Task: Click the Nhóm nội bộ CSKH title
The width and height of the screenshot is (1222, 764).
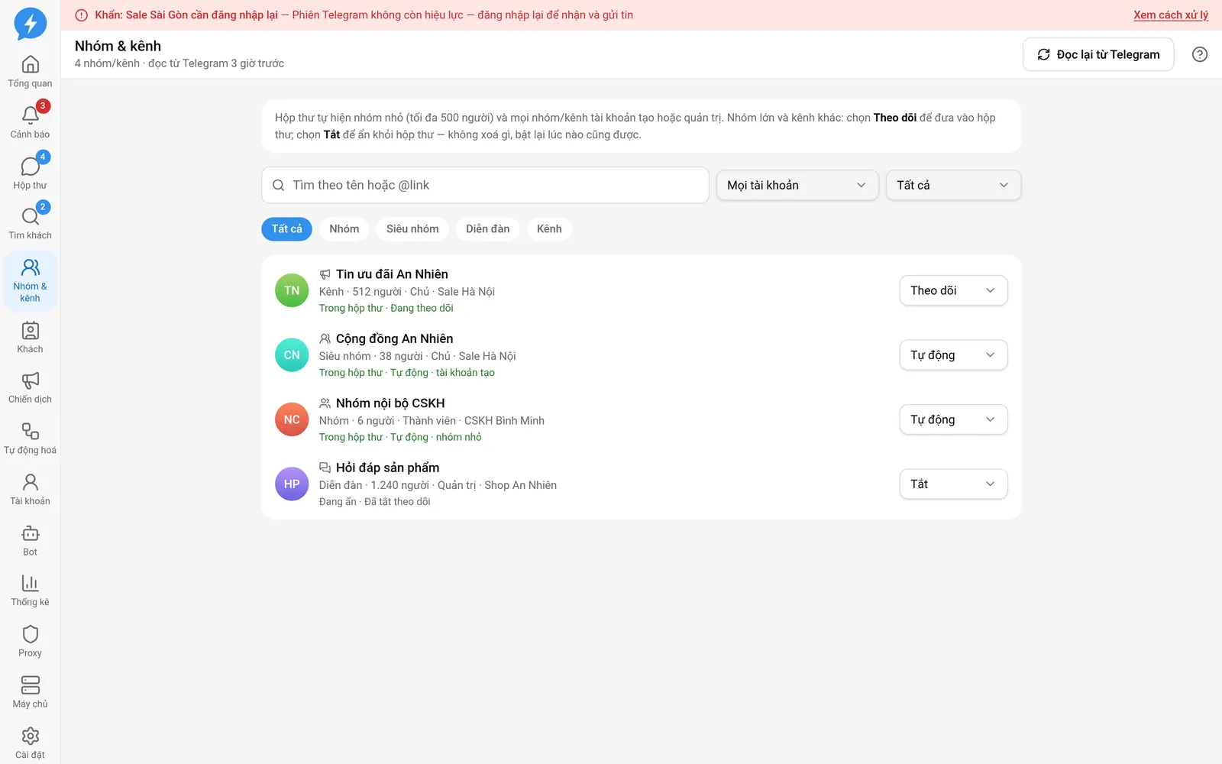Action: click(390, 403)
